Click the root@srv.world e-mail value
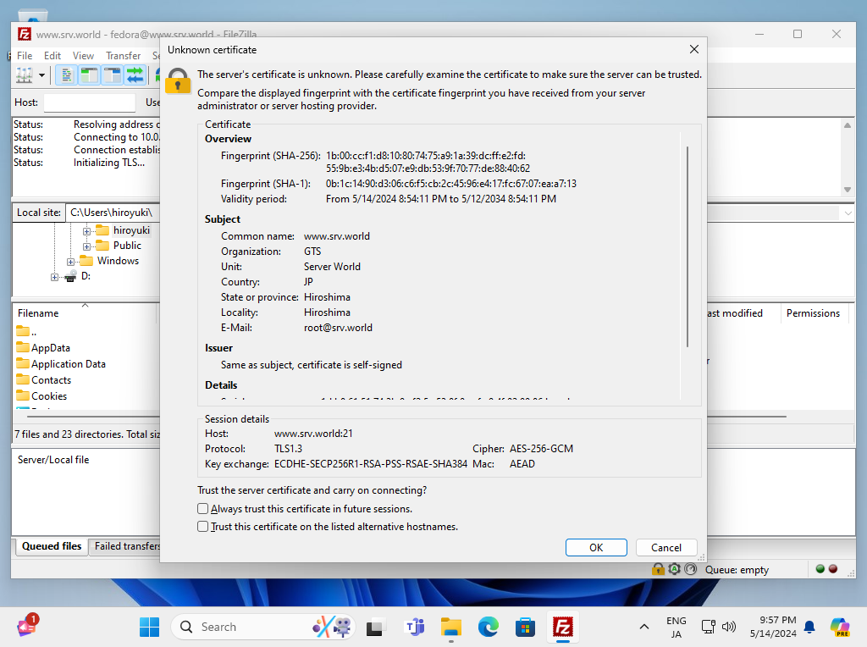The image size is (867, 647). [x=338, y=328]
